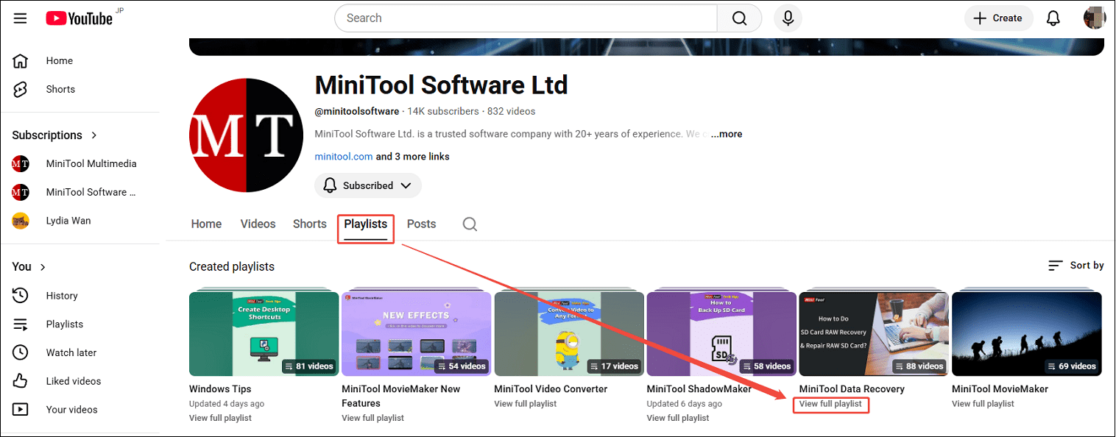Switch to the channel Shorts tab

(x=310, y=224)
